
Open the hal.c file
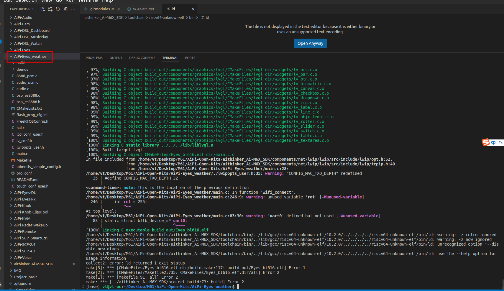point(42,128)
